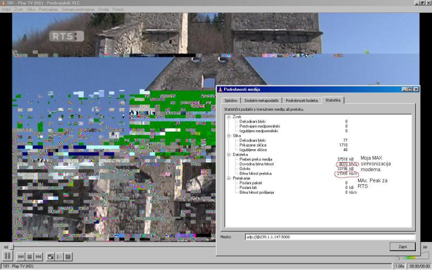Switch to Dodatni metapodatki tab

(261, 100)
